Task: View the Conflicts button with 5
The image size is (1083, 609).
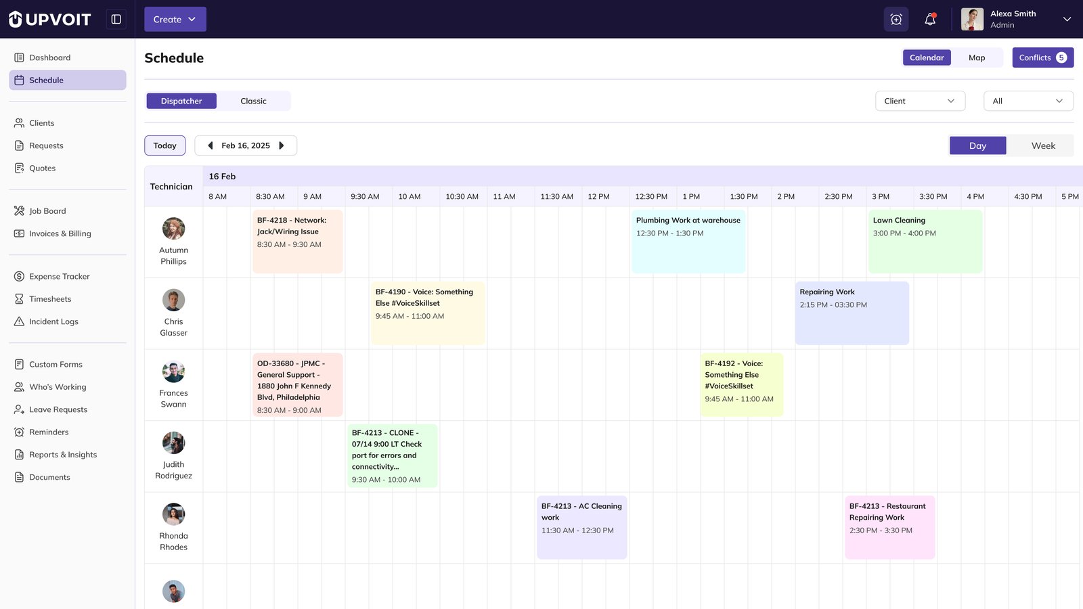Action: tap(1042, 58)
